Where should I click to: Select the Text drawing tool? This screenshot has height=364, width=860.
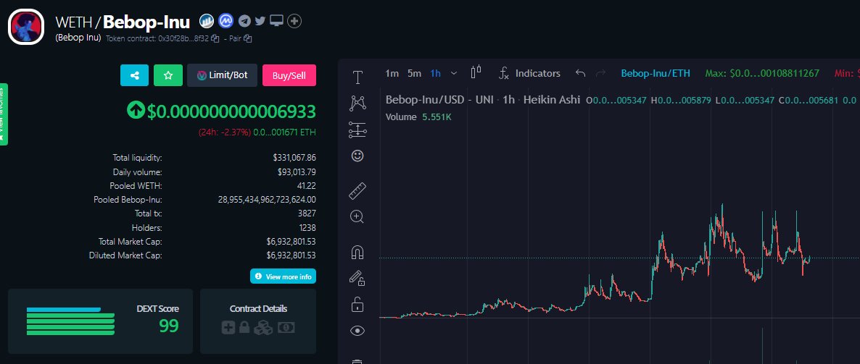pos(357,77)
